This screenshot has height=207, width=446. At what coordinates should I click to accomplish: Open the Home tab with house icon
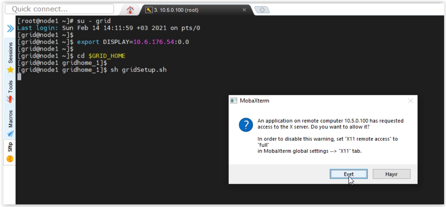click(x=130, y=10)
